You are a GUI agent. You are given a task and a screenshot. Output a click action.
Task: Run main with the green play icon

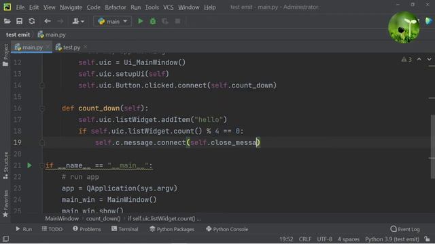pyautogui.click(x=141, y=21)
